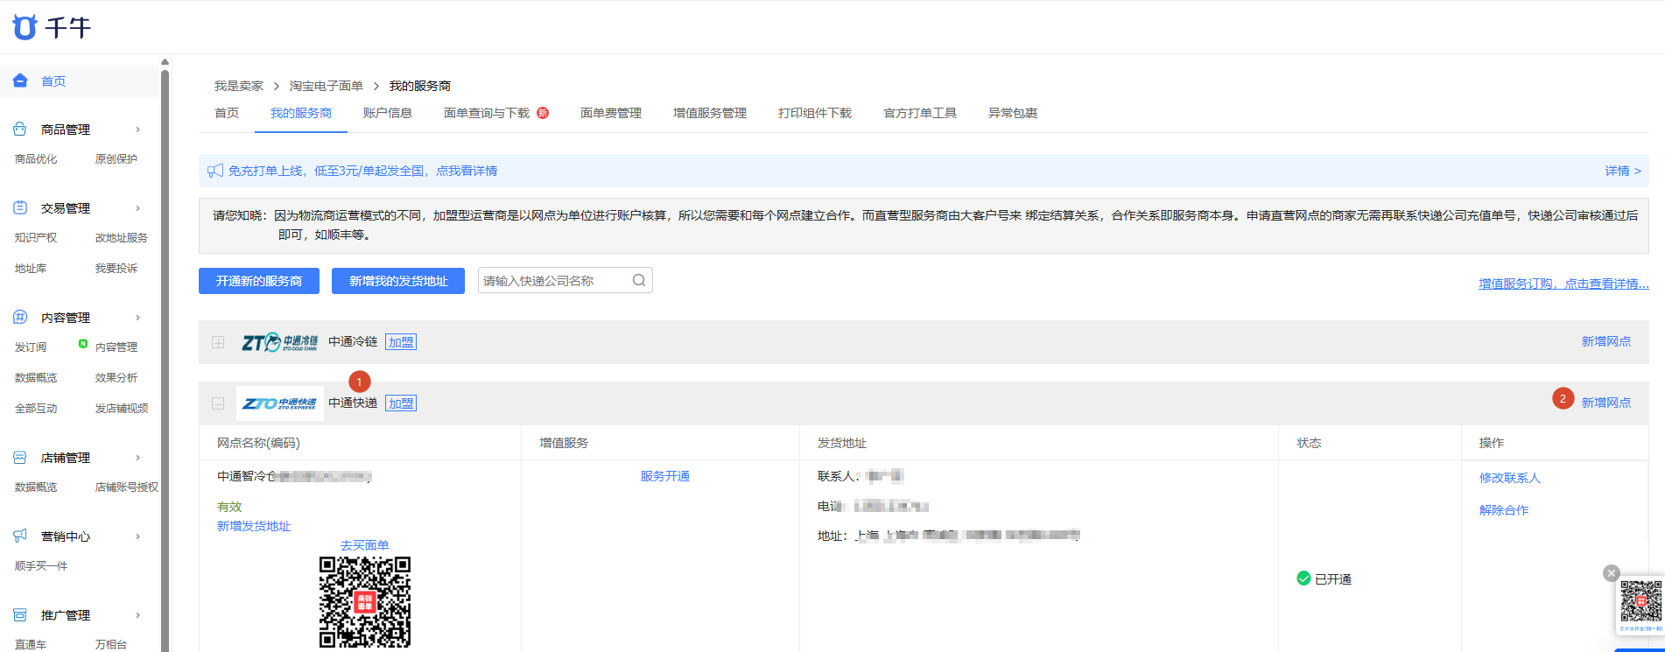Switch to the 账户信息 tab
This screenshot has height=652, width=1665.
pyautogui.click(x=388, y=113)
